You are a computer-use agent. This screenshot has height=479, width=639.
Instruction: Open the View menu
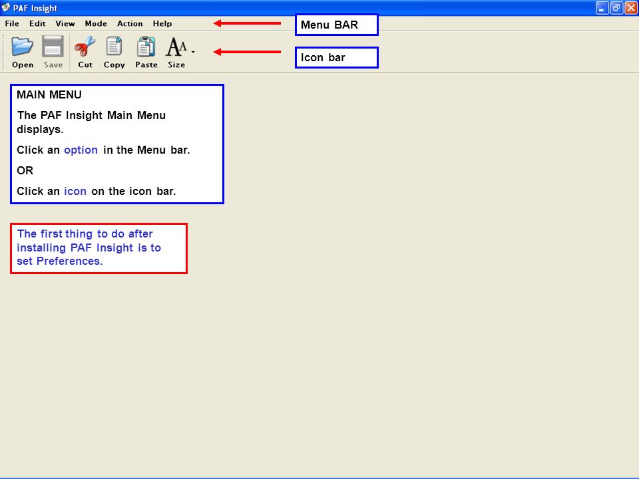[x=65, y=24]
